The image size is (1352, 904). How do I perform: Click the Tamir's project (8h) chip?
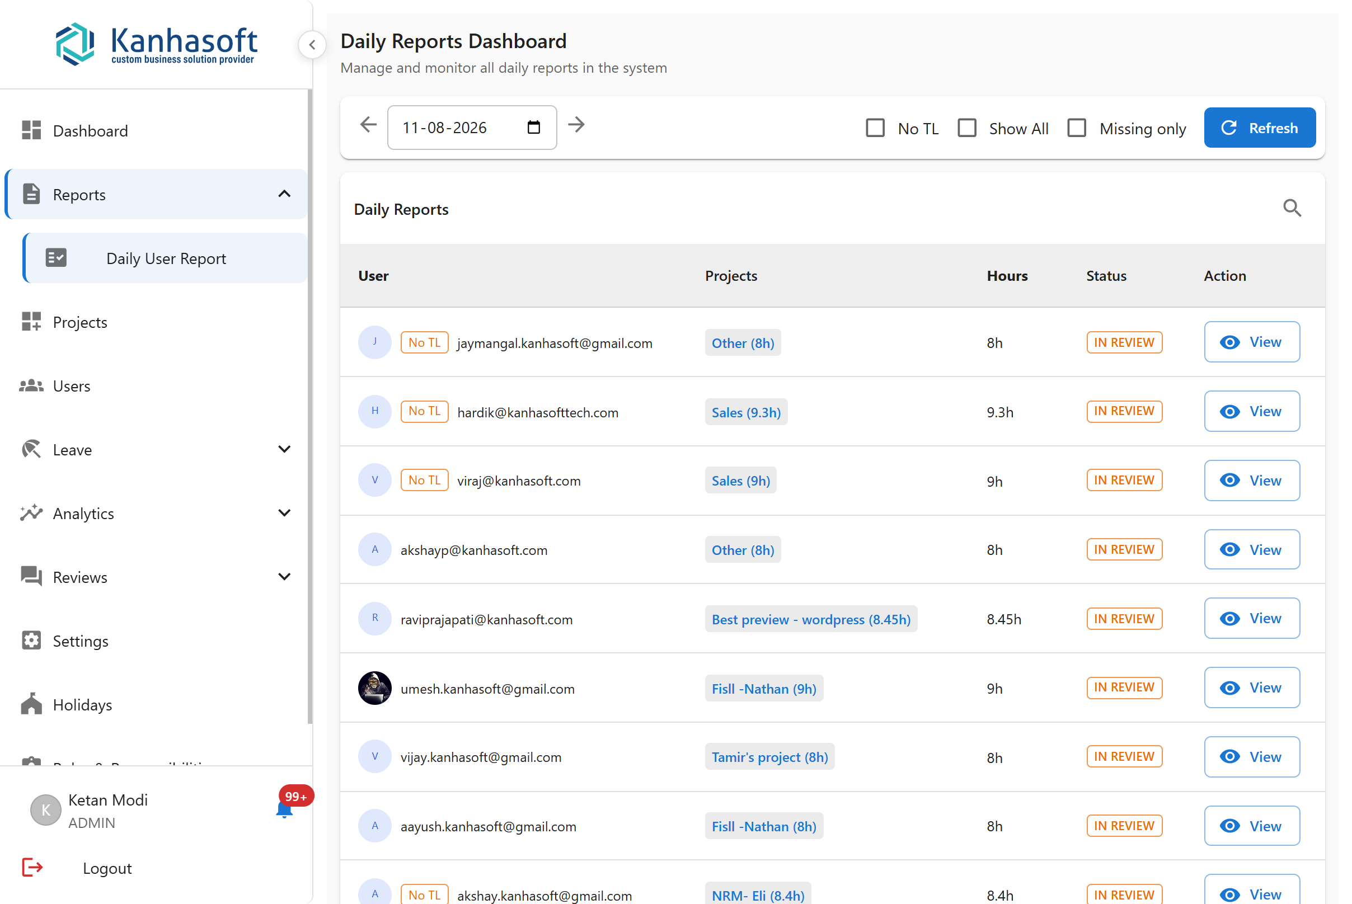(x=769, y=756)
